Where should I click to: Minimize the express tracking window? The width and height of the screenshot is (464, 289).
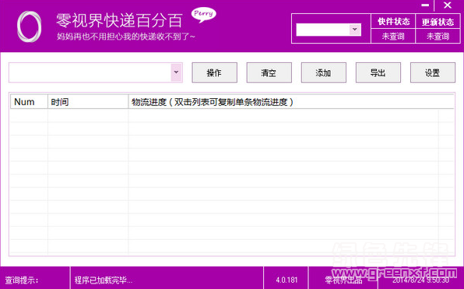coord(425,5)
